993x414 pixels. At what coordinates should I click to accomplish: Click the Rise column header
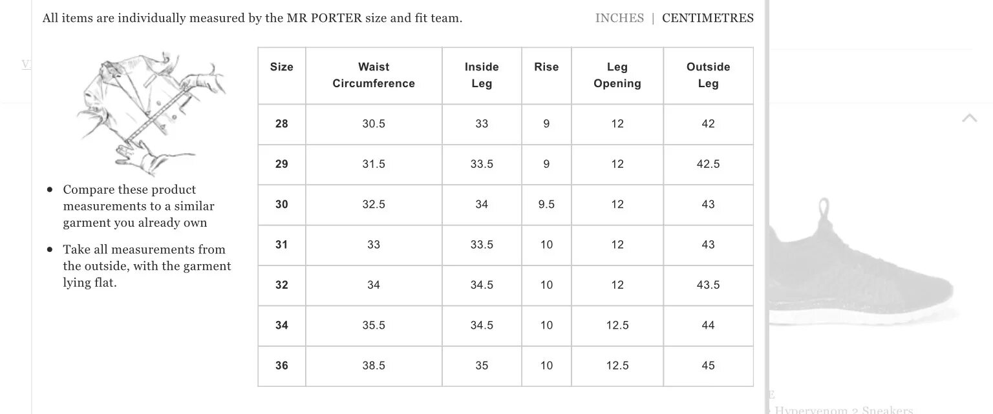click(x=546, y=67)
